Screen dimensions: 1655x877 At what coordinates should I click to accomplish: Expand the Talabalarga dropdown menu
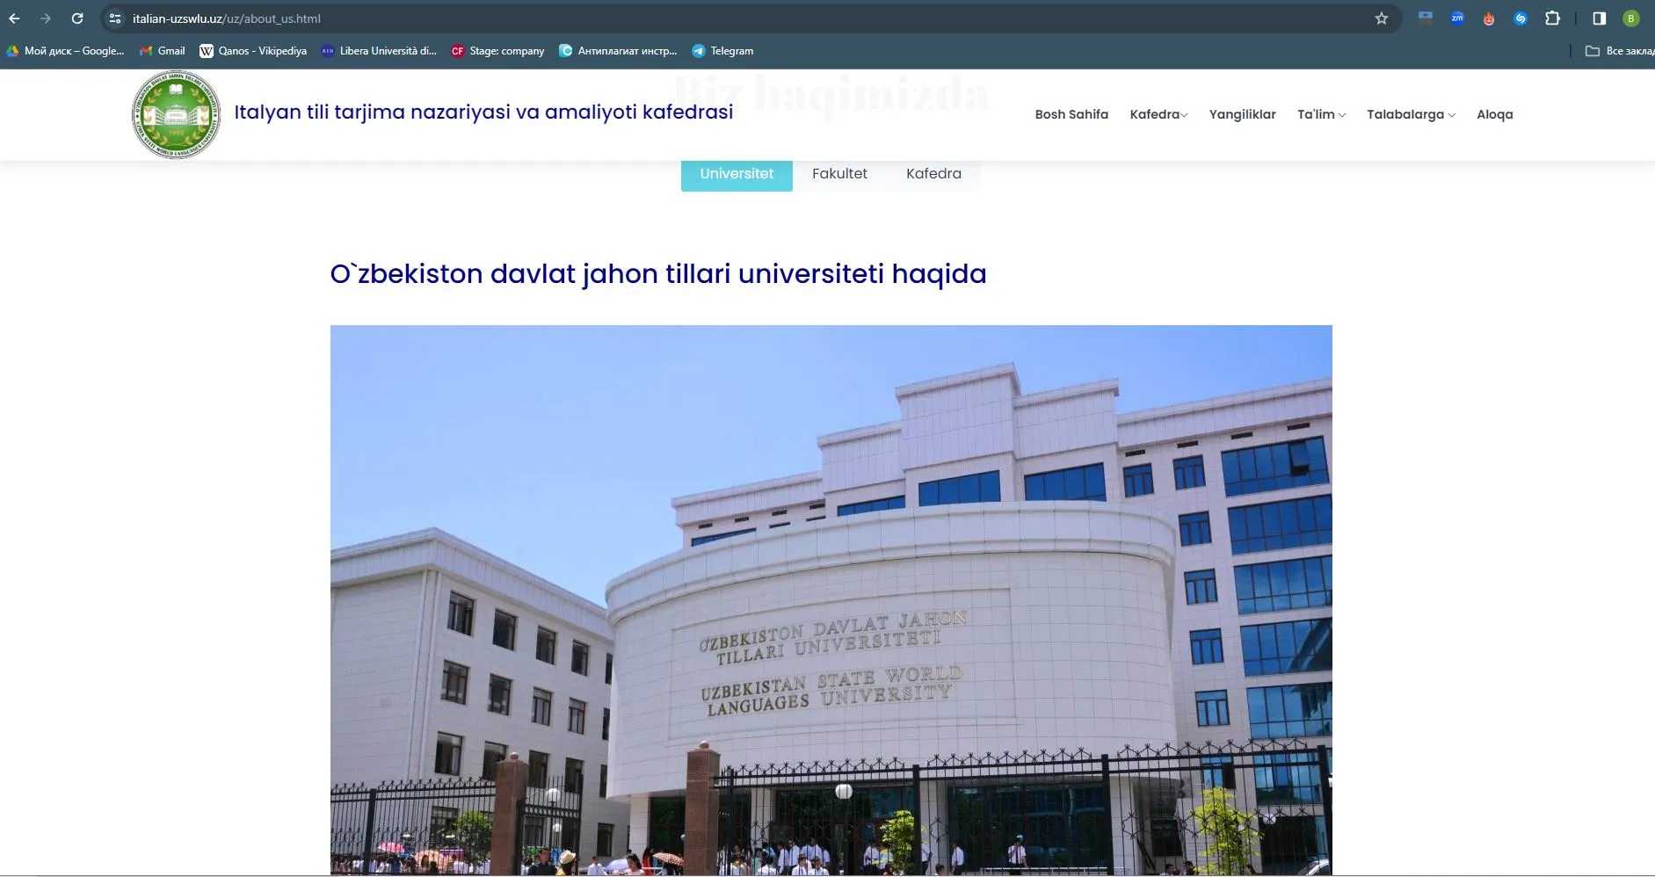point(1411,114)
